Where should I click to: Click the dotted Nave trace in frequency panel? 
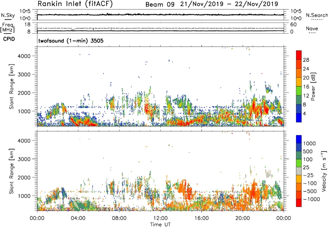[x=160, y=28]
